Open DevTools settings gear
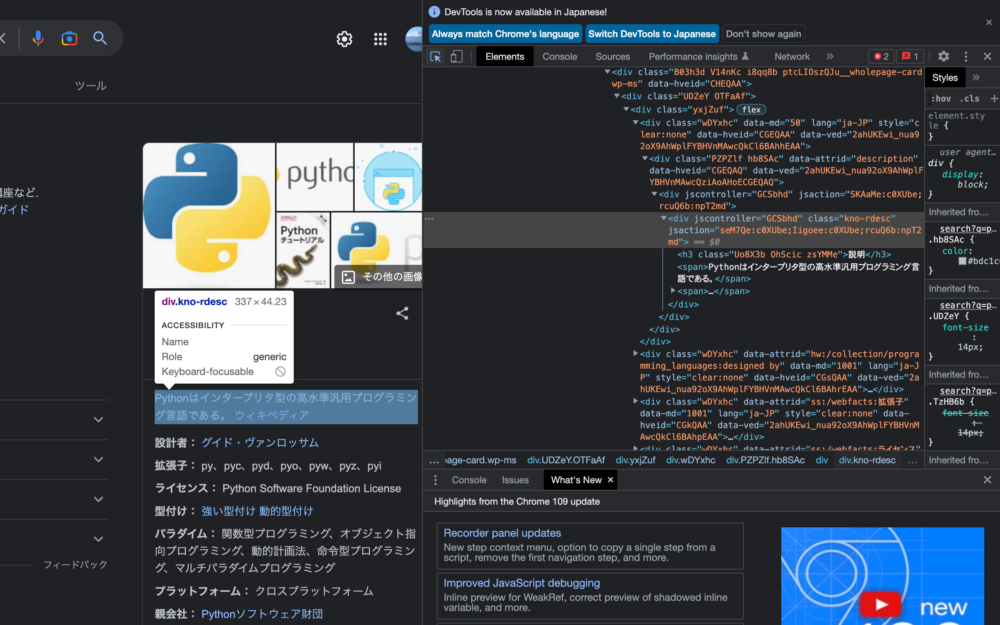 point(944,56)
